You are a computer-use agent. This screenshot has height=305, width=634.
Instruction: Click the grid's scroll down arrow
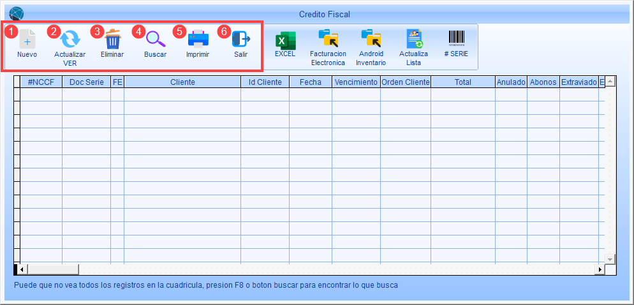click(610, 259)
